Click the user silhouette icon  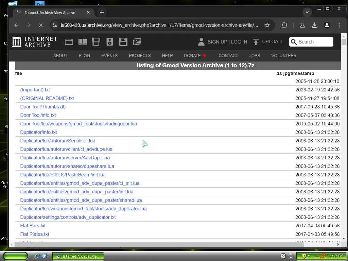click(201, 42)
